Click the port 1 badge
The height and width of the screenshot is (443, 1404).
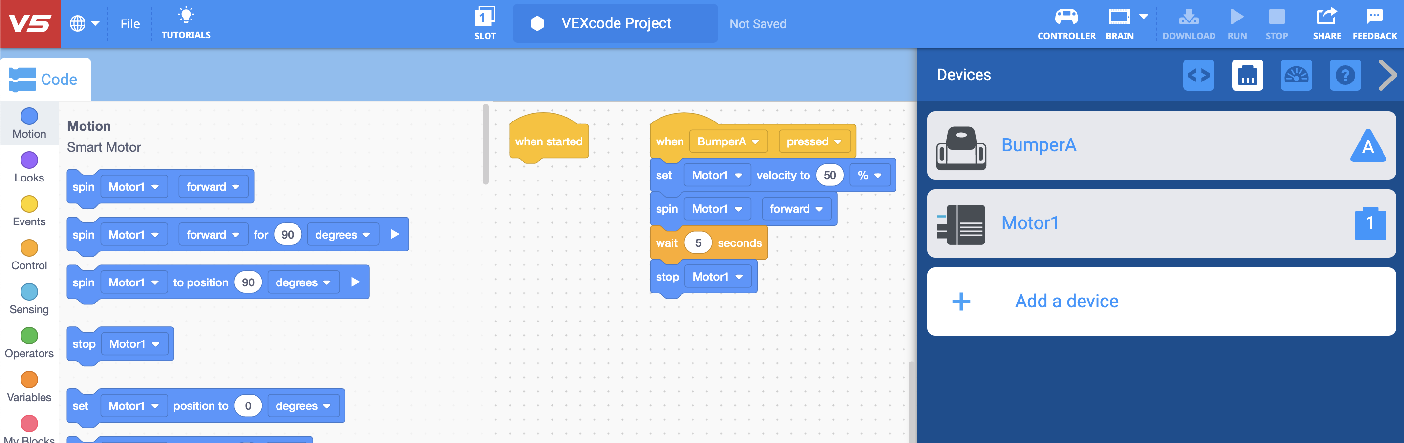click(x=1370, y=223)
